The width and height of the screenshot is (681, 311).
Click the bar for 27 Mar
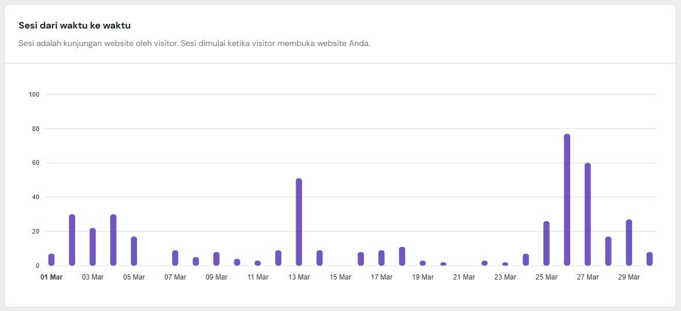588,214
